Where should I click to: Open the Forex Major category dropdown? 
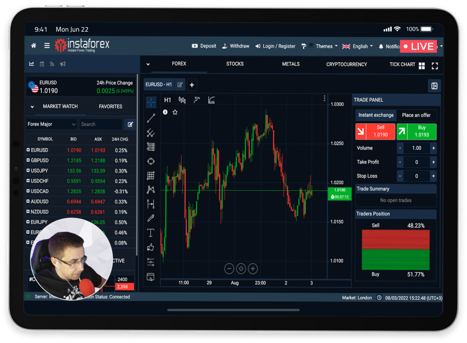[52, 124]
